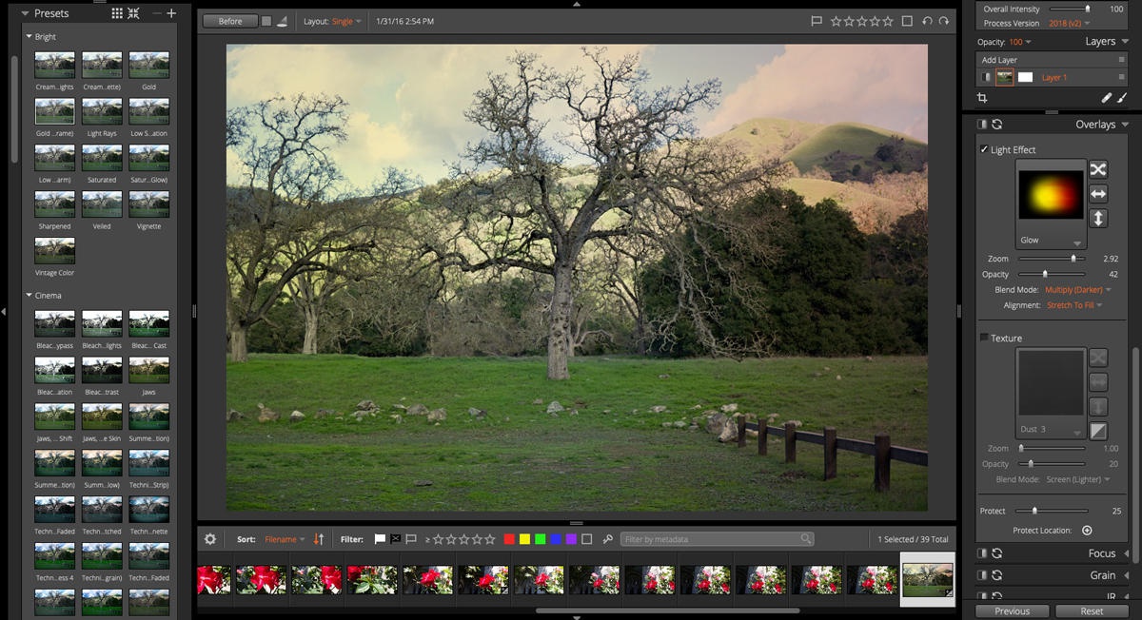Select the eraser tool beside the brush
The height and width of the screenshot is (620, 1142).
coord(1106,97)
